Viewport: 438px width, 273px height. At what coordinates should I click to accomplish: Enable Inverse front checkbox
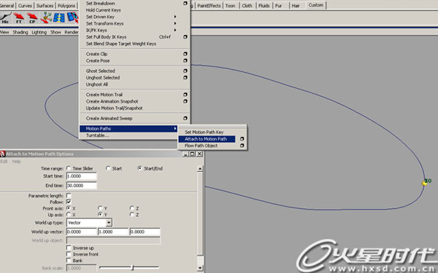coord(69,254)
